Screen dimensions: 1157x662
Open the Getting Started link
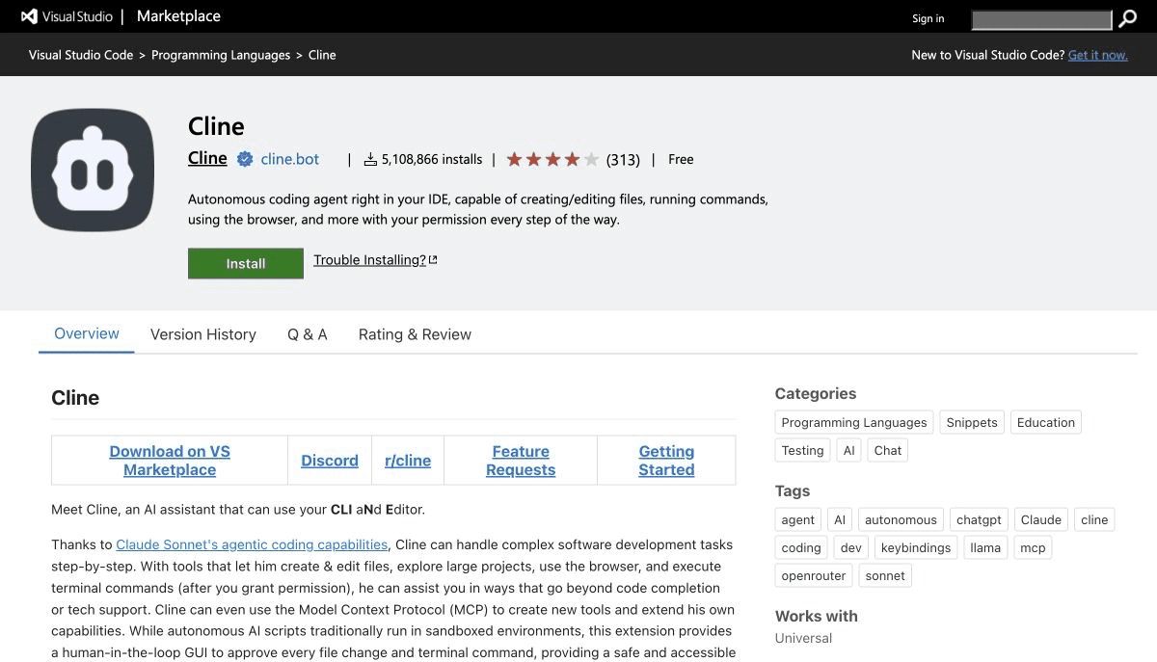(x=666, y=461)
